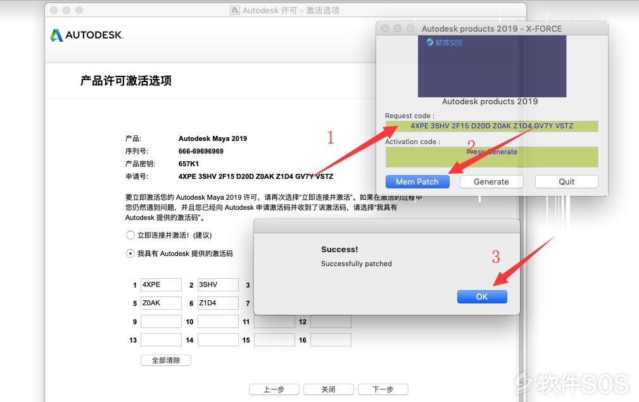Click the product name Autodesk Maya 2019

(213, 138)
